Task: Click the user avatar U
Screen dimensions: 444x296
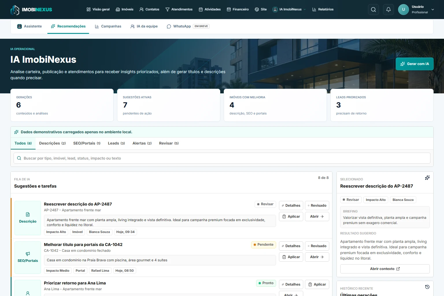Action: coord(404,10)
